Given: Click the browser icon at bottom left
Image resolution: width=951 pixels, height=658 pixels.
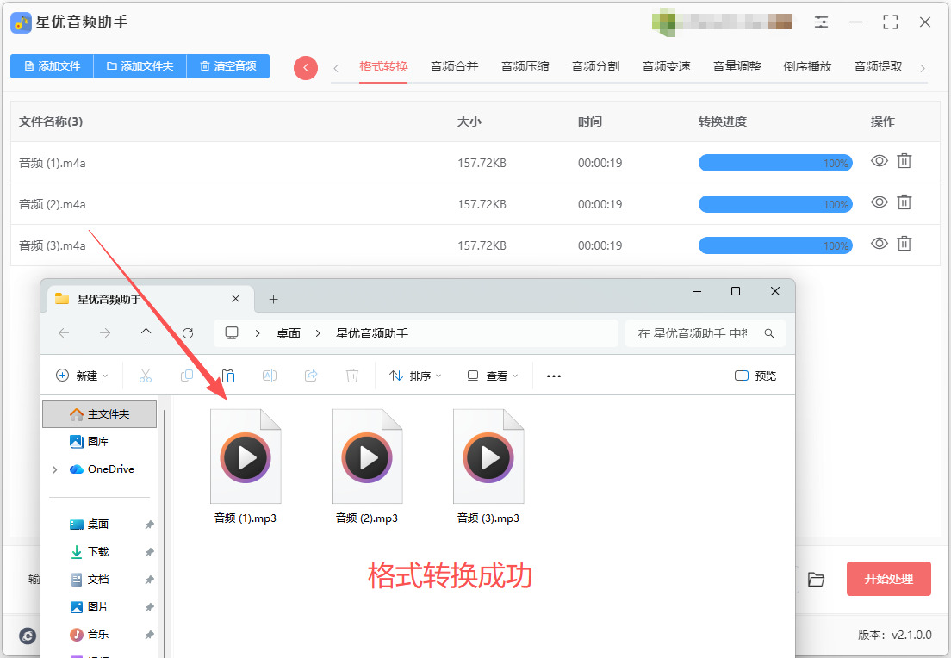Looking at the screenshot, I should (x=28, y=636).
